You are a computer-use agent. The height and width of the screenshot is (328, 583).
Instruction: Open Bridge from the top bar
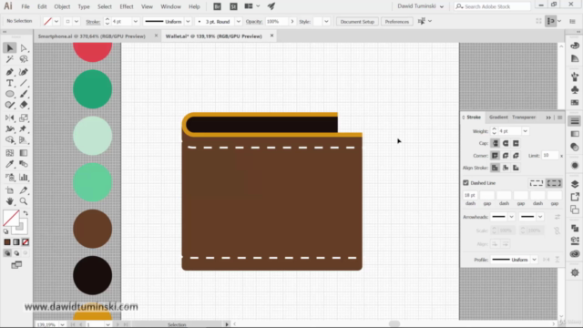click(217, 6)
